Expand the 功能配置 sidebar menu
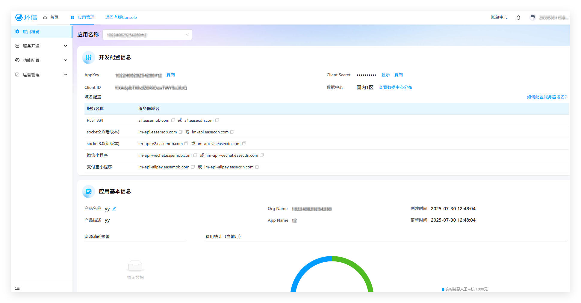Image resolution: width=581 pixels, height=303 pixels. click(x=41, y=60)
